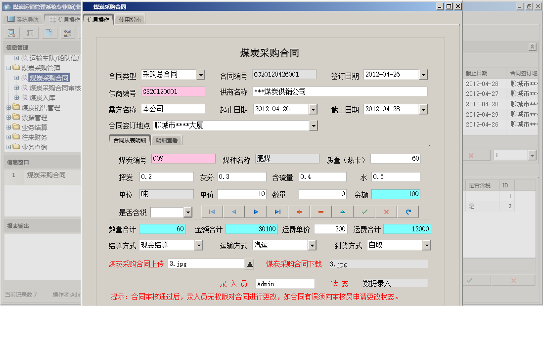Click the new document icon in the toolbar
Image resolution: width=543 pixels, height=346 pixels.
point(49,33)
